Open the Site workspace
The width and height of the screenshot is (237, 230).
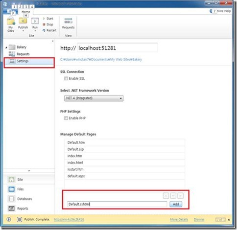(x=29, y=180)
